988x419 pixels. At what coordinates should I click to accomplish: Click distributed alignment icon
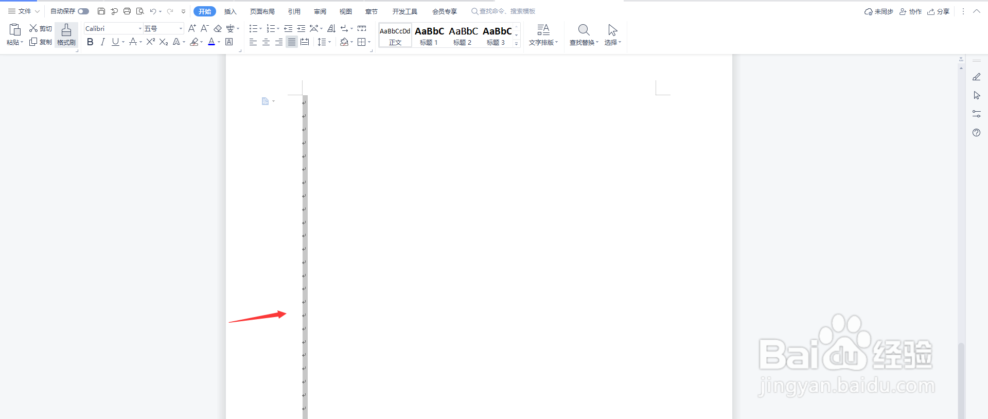(305, 42)
